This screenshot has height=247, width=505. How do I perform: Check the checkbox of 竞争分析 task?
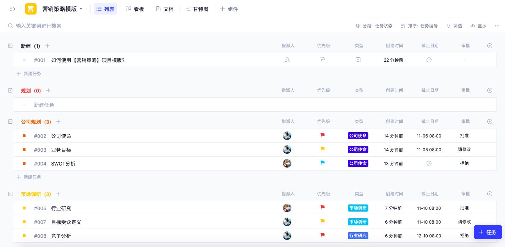24,236
